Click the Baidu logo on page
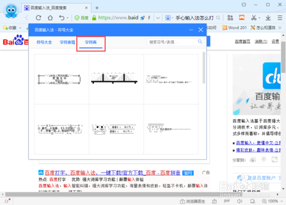Screen dimensions: 286x205 15,40
